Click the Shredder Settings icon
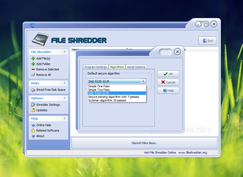The width and height of the screenshot is (243, 177). pos(33,105)
